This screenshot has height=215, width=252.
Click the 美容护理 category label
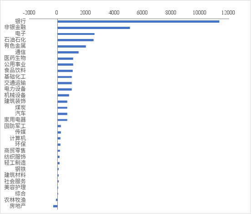point(15,188)
